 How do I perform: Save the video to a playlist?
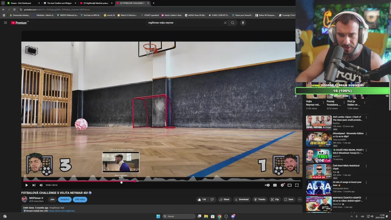[289, 200]
